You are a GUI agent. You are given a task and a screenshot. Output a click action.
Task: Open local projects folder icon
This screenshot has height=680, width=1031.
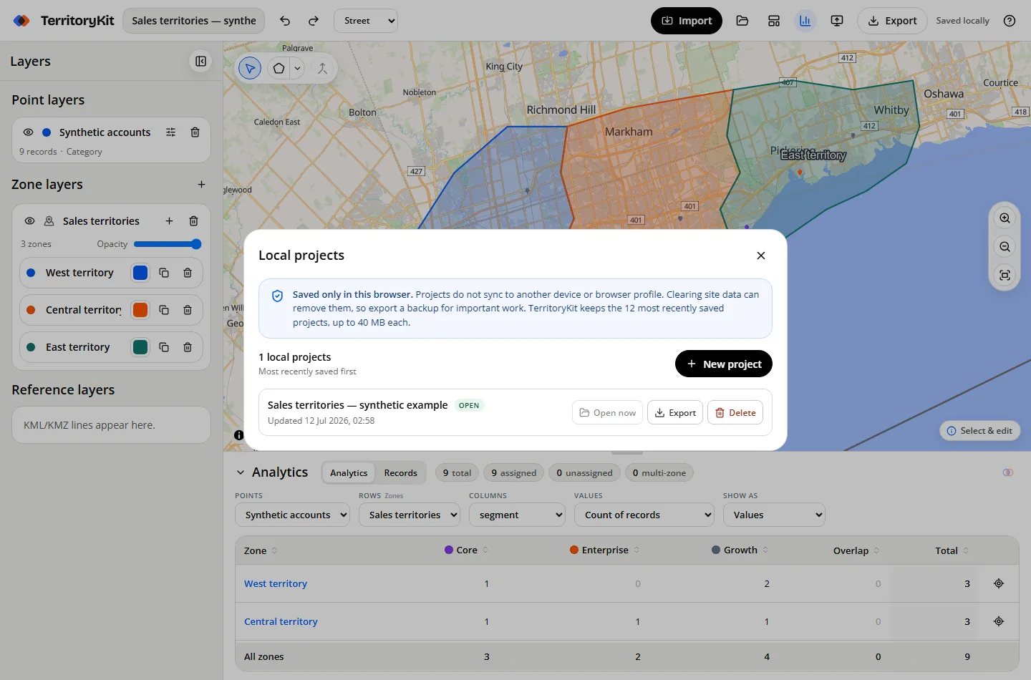742,21
